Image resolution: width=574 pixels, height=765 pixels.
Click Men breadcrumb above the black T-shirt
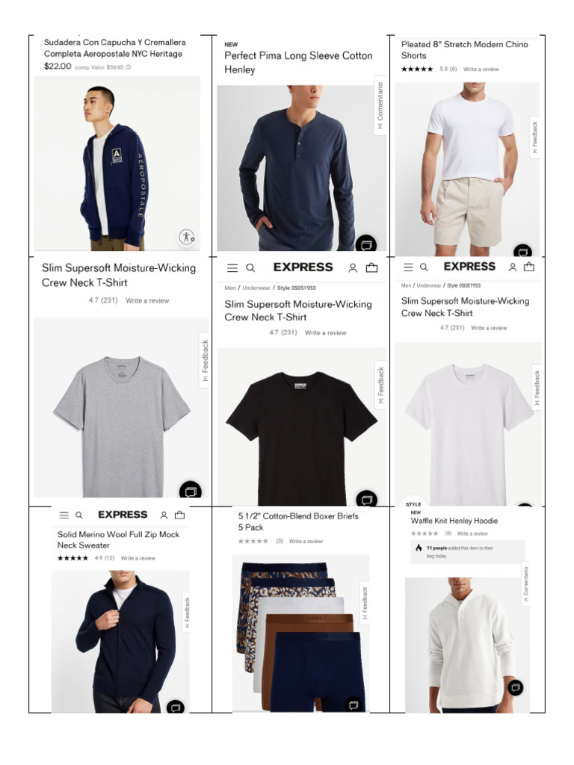(230, 288)
